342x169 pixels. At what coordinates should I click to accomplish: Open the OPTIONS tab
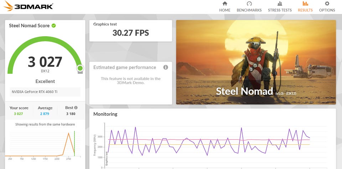pos(327,7)
